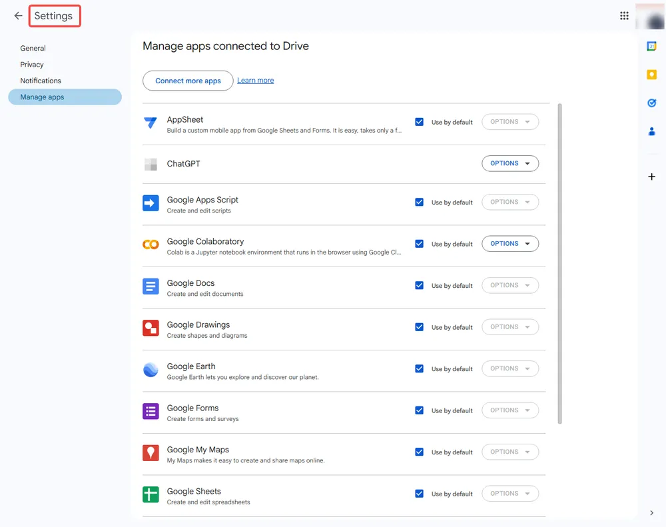This screenshot has width=666, height=527.
Task: Open the Options dropdown for ChatGPT
Action: 510,164
